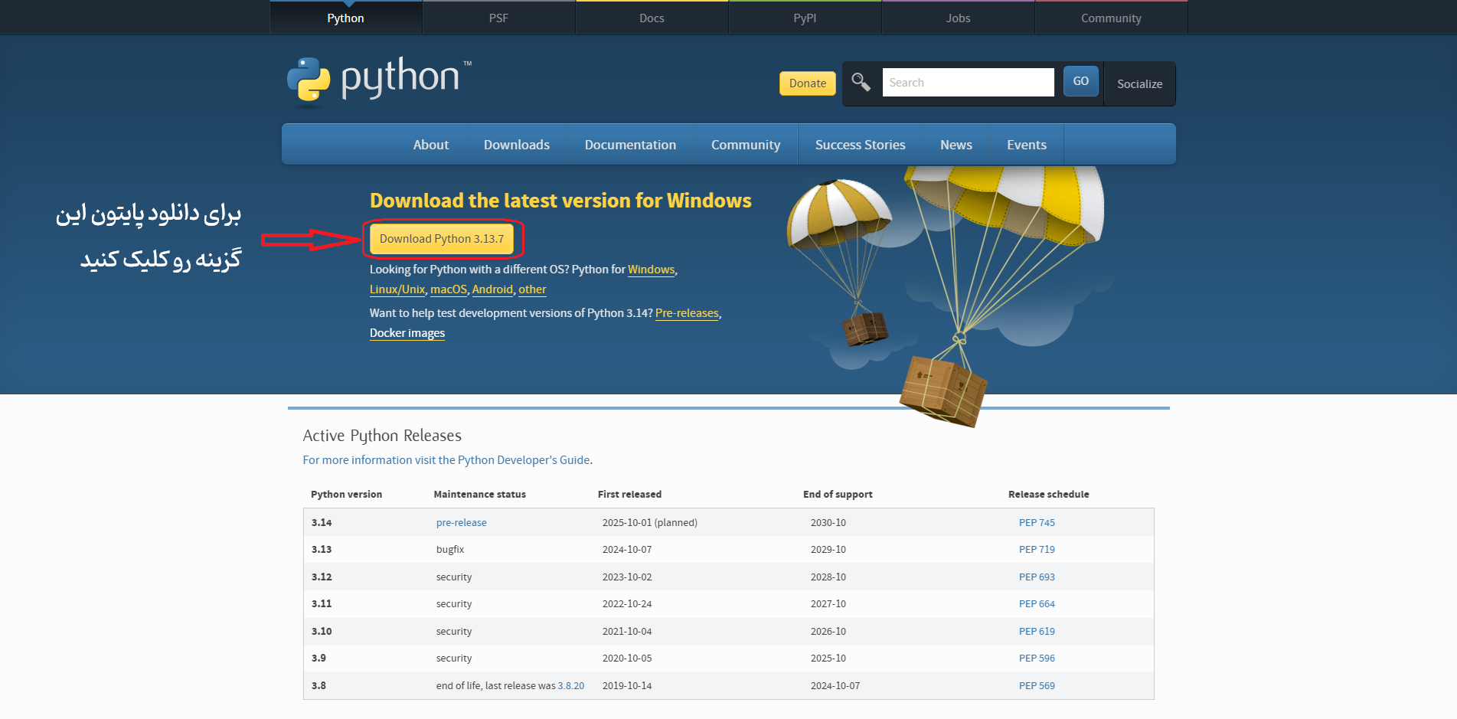Click the 3.9 version cell
Viewport: 1457px width, 719px height.
pyautogui.click(x=319, y=658)
